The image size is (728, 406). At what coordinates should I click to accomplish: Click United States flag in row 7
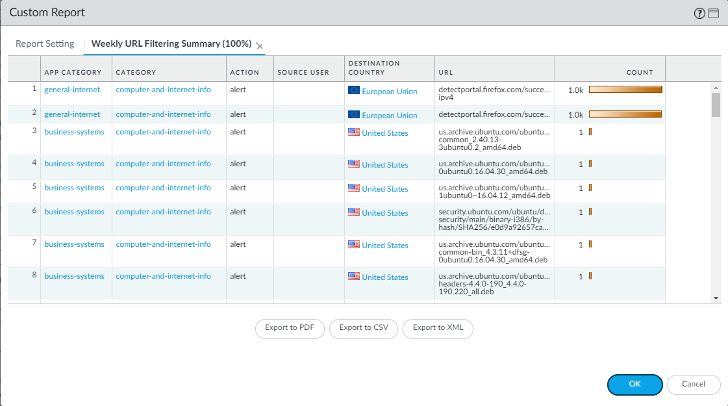(x=354, y=244)
